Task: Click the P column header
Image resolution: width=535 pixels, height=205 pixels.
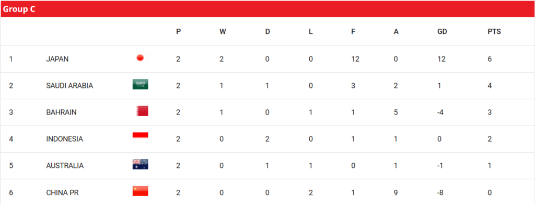Action: (x=179, y=32)
